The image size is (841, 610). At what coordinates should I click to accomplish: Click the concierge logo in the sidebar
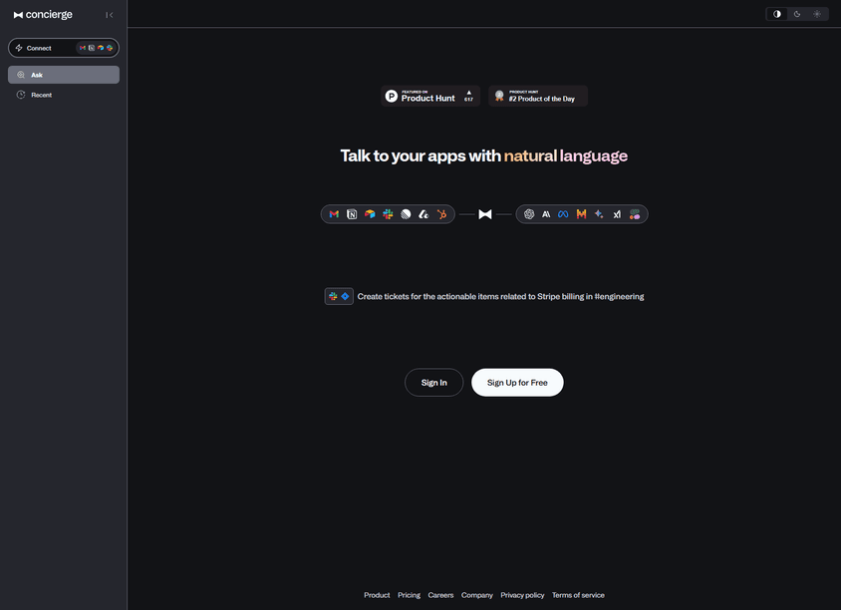coord(43,15)
